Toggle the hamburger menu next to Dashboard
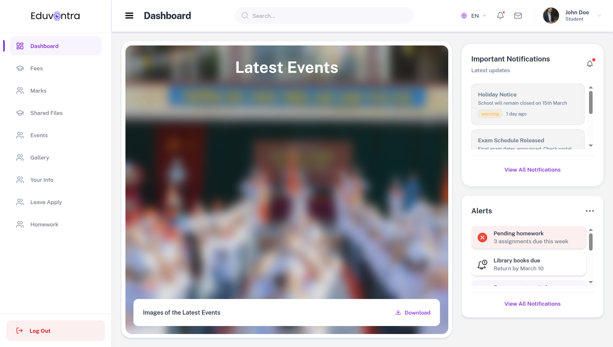This screenshot has width=613, height=347. click(129, 15)
